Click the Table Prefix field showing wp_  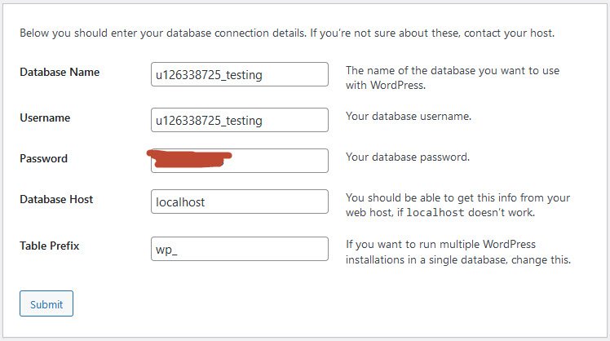pos(240,249)
